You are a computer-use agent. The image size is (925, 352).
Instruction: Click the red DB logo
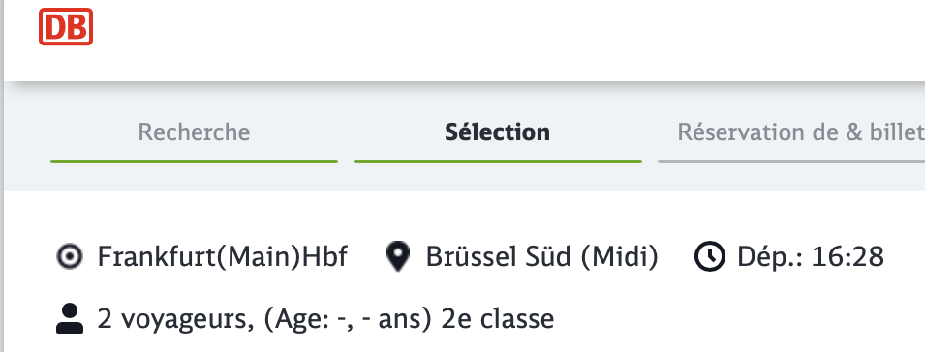[x=66, y=26]
